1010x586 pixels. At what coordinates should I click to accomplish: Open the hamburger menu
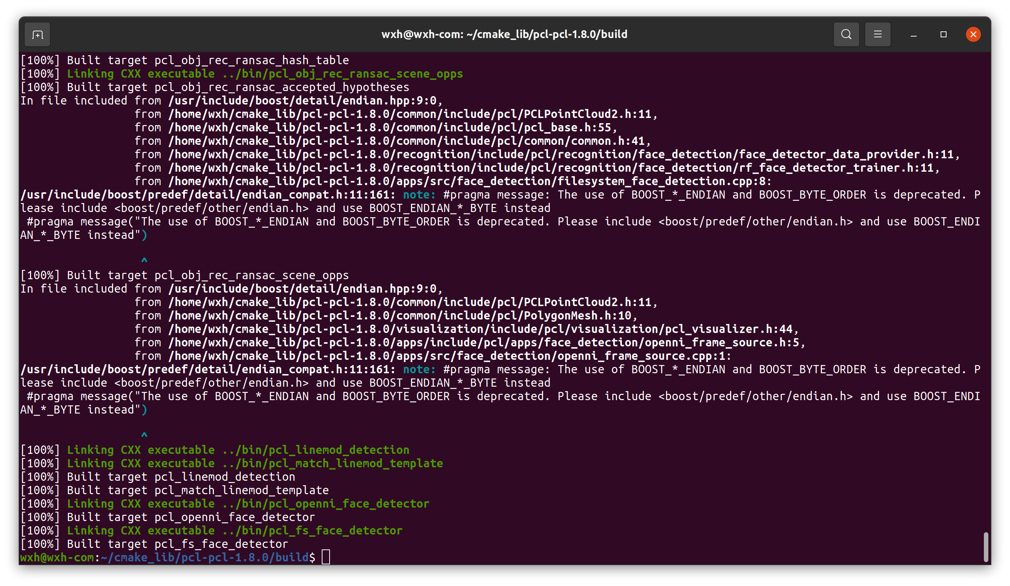point(877,34)
